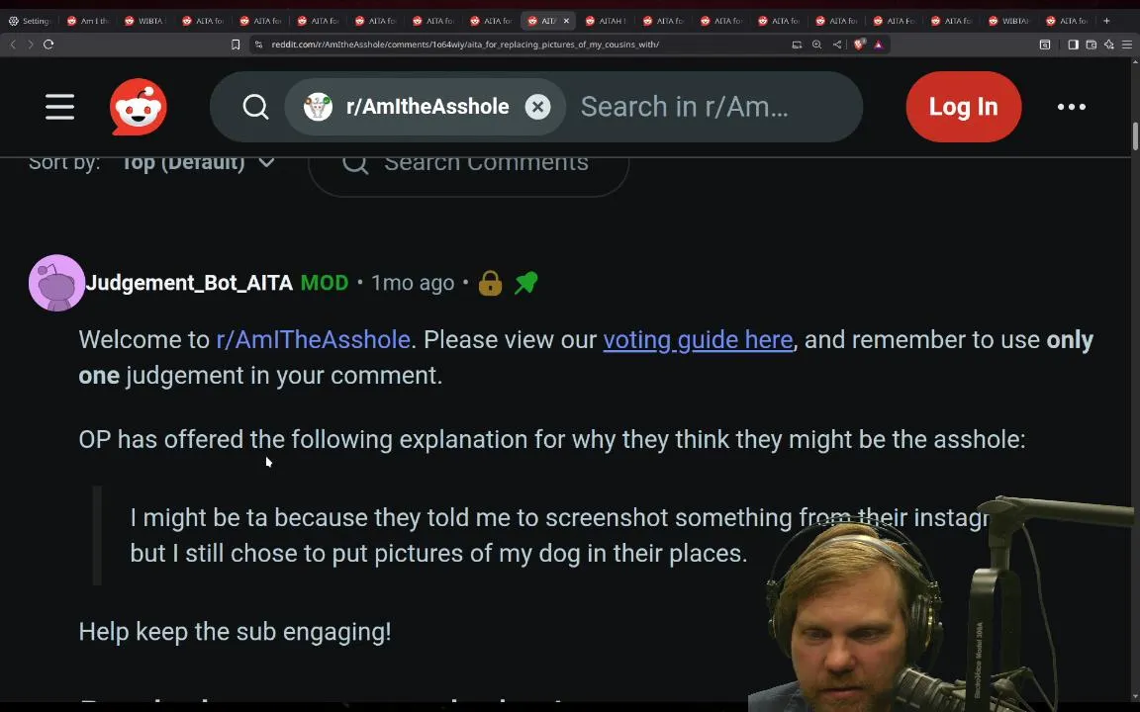Open Judgement_Bot_AITA user profile
Viewport: 1140px width, 712px height.
189,282
